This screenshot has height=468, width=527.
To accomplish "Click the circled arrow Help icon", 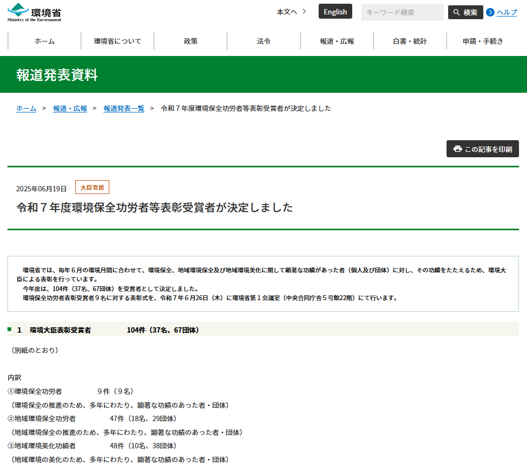I will coord(490,12).
